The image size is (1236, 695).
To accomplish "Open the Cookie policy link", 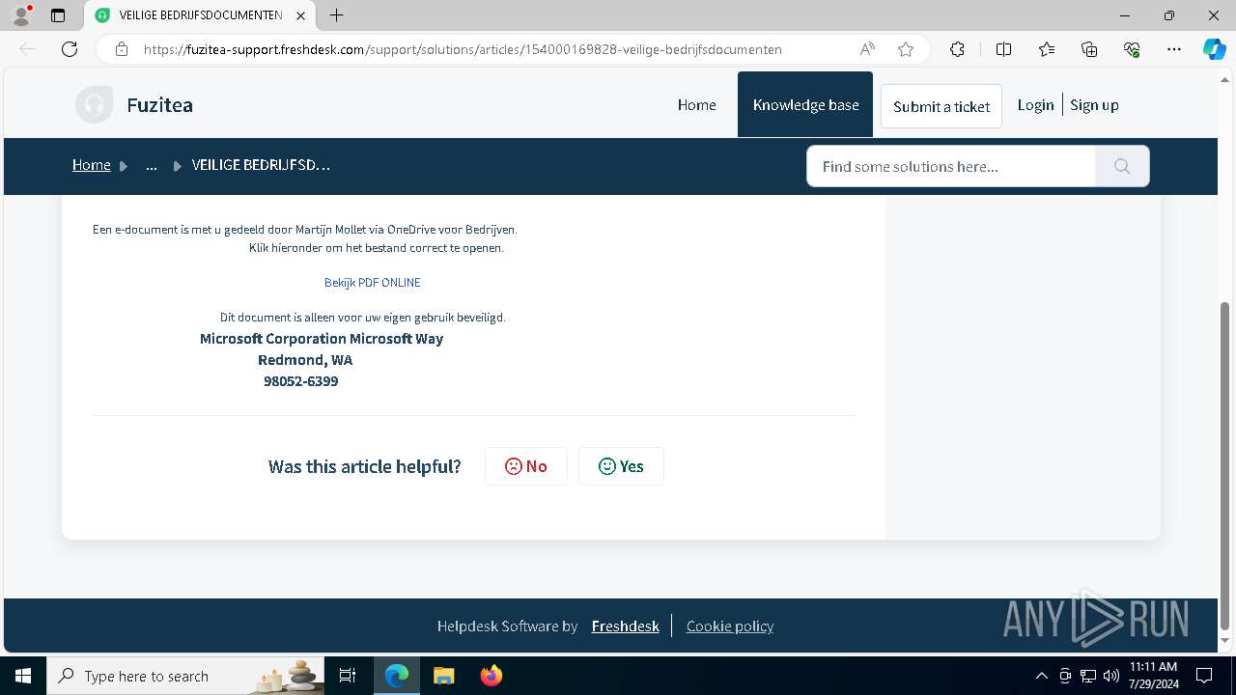I will [730, 626].
